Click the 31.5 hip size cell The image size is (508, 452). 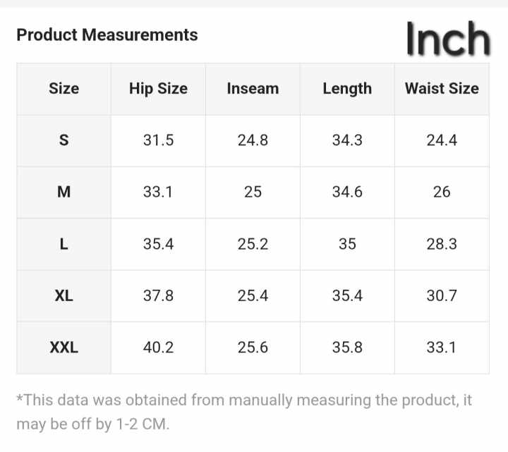(158, 140)
